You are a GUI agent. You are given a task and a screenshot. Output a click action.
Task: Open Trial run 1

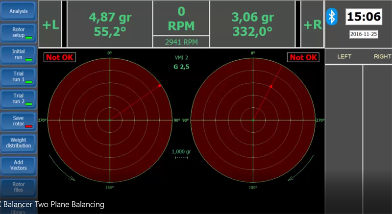click(x=19, y=76)
